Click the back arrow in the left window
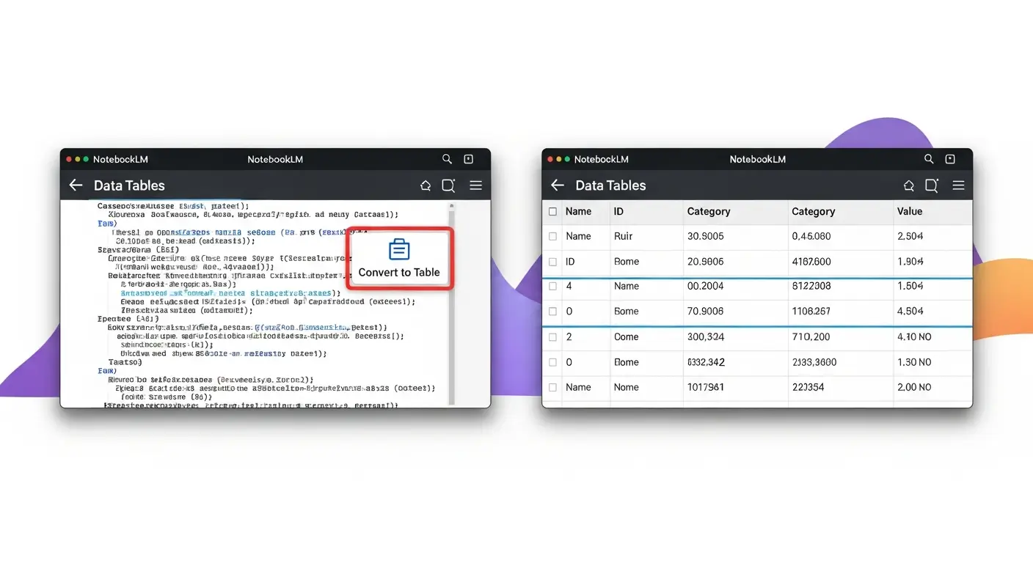The image size is (1033, 563). (x=76, y=185)
